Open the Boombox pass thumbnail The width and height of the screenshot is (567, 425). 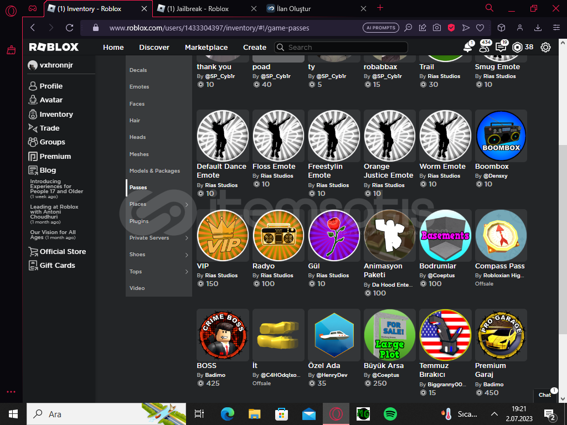(501, 136)
